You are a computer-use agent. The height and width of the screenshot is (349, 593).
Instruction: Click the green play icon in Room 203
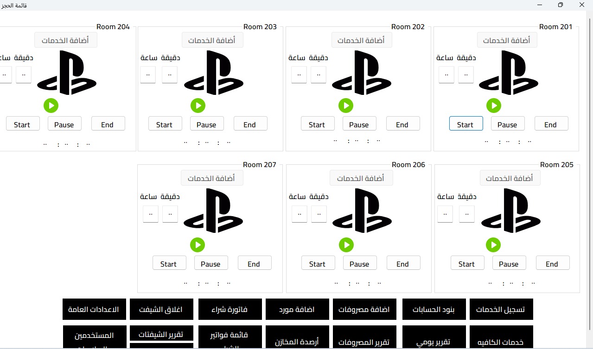198,106
